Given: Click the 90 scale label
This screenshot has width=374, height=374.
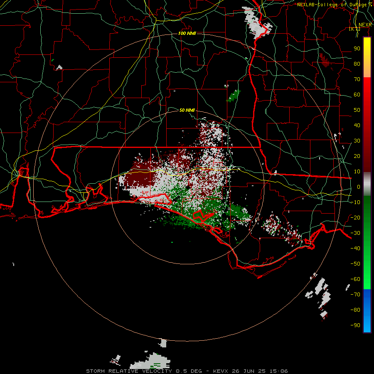Looking at the screenshot, I should (357, 49).
